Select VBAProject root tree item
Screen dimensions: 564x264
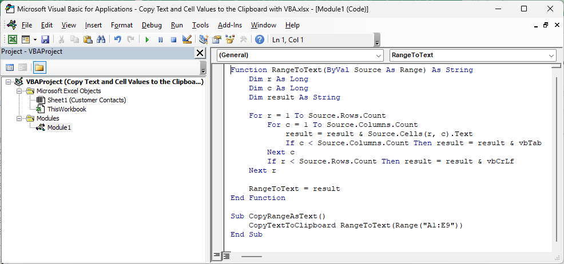[115, 82]
